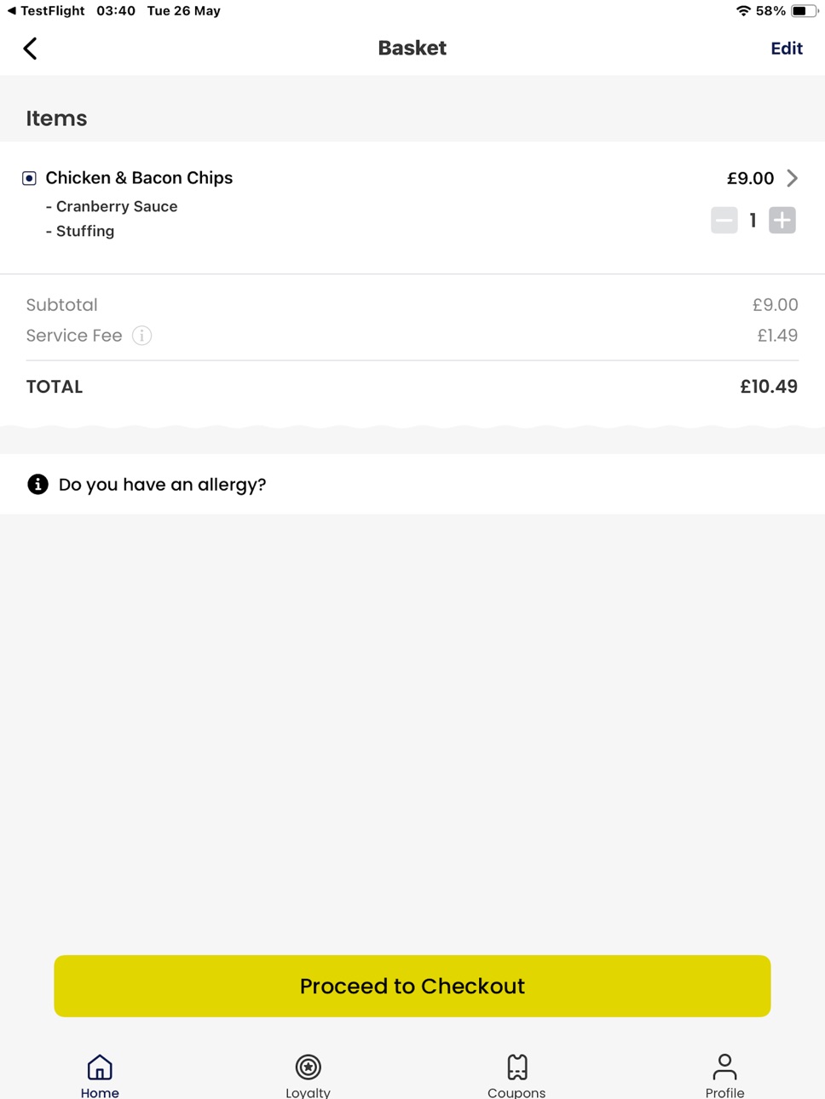
Task: Tap Edit in the basket header
Action: coord(787,49)
